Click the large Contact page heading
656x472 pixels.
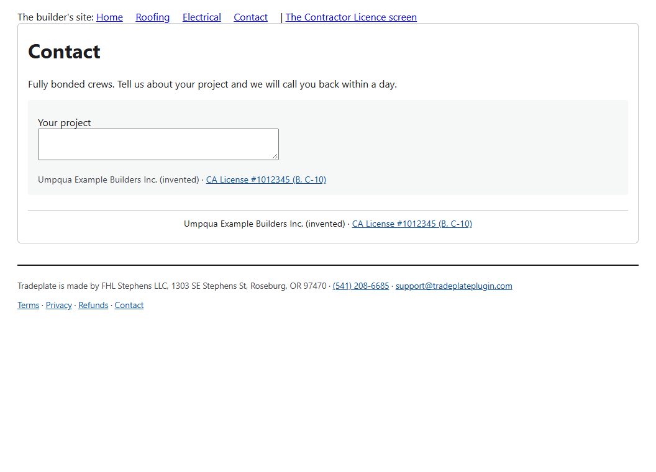pos(64,52)
